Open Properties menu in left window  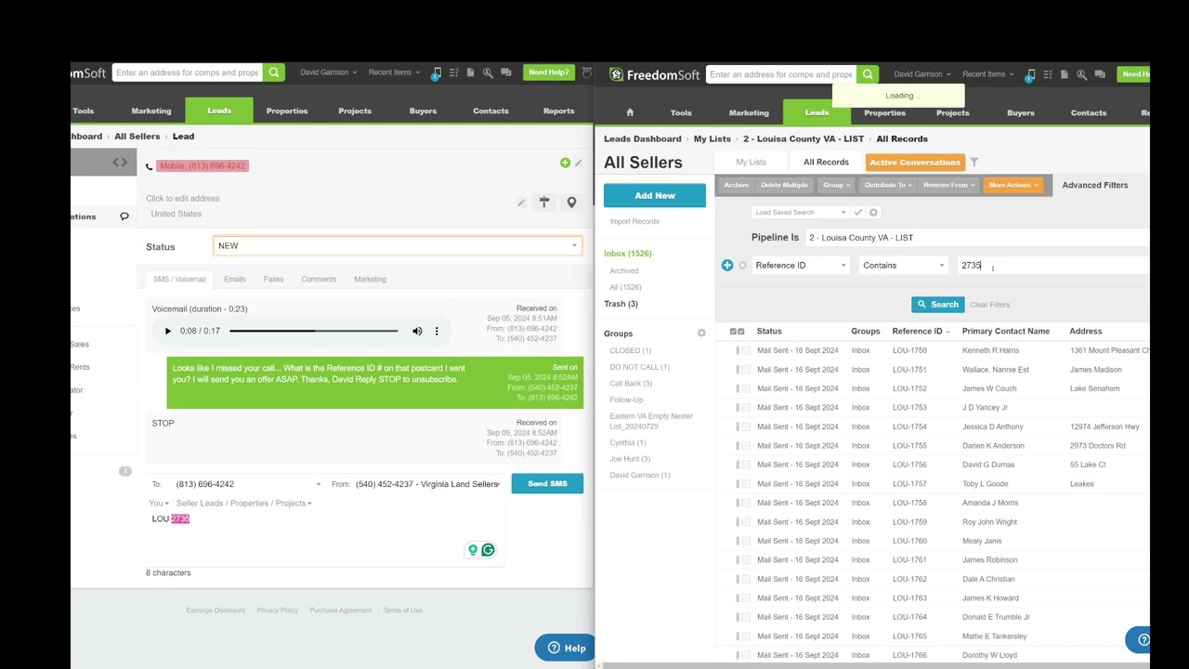pos(287,111)
